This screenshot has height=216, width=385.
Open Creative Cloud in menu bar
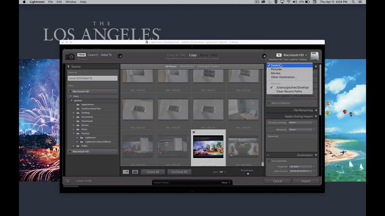coord(263,2)
